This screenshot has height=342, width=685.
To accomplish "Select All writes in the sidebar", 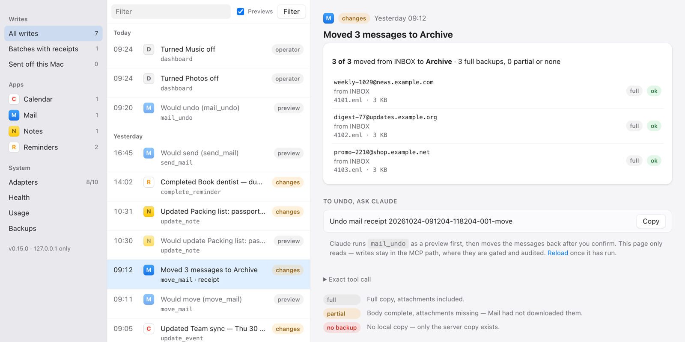I will tap(54, 33).
